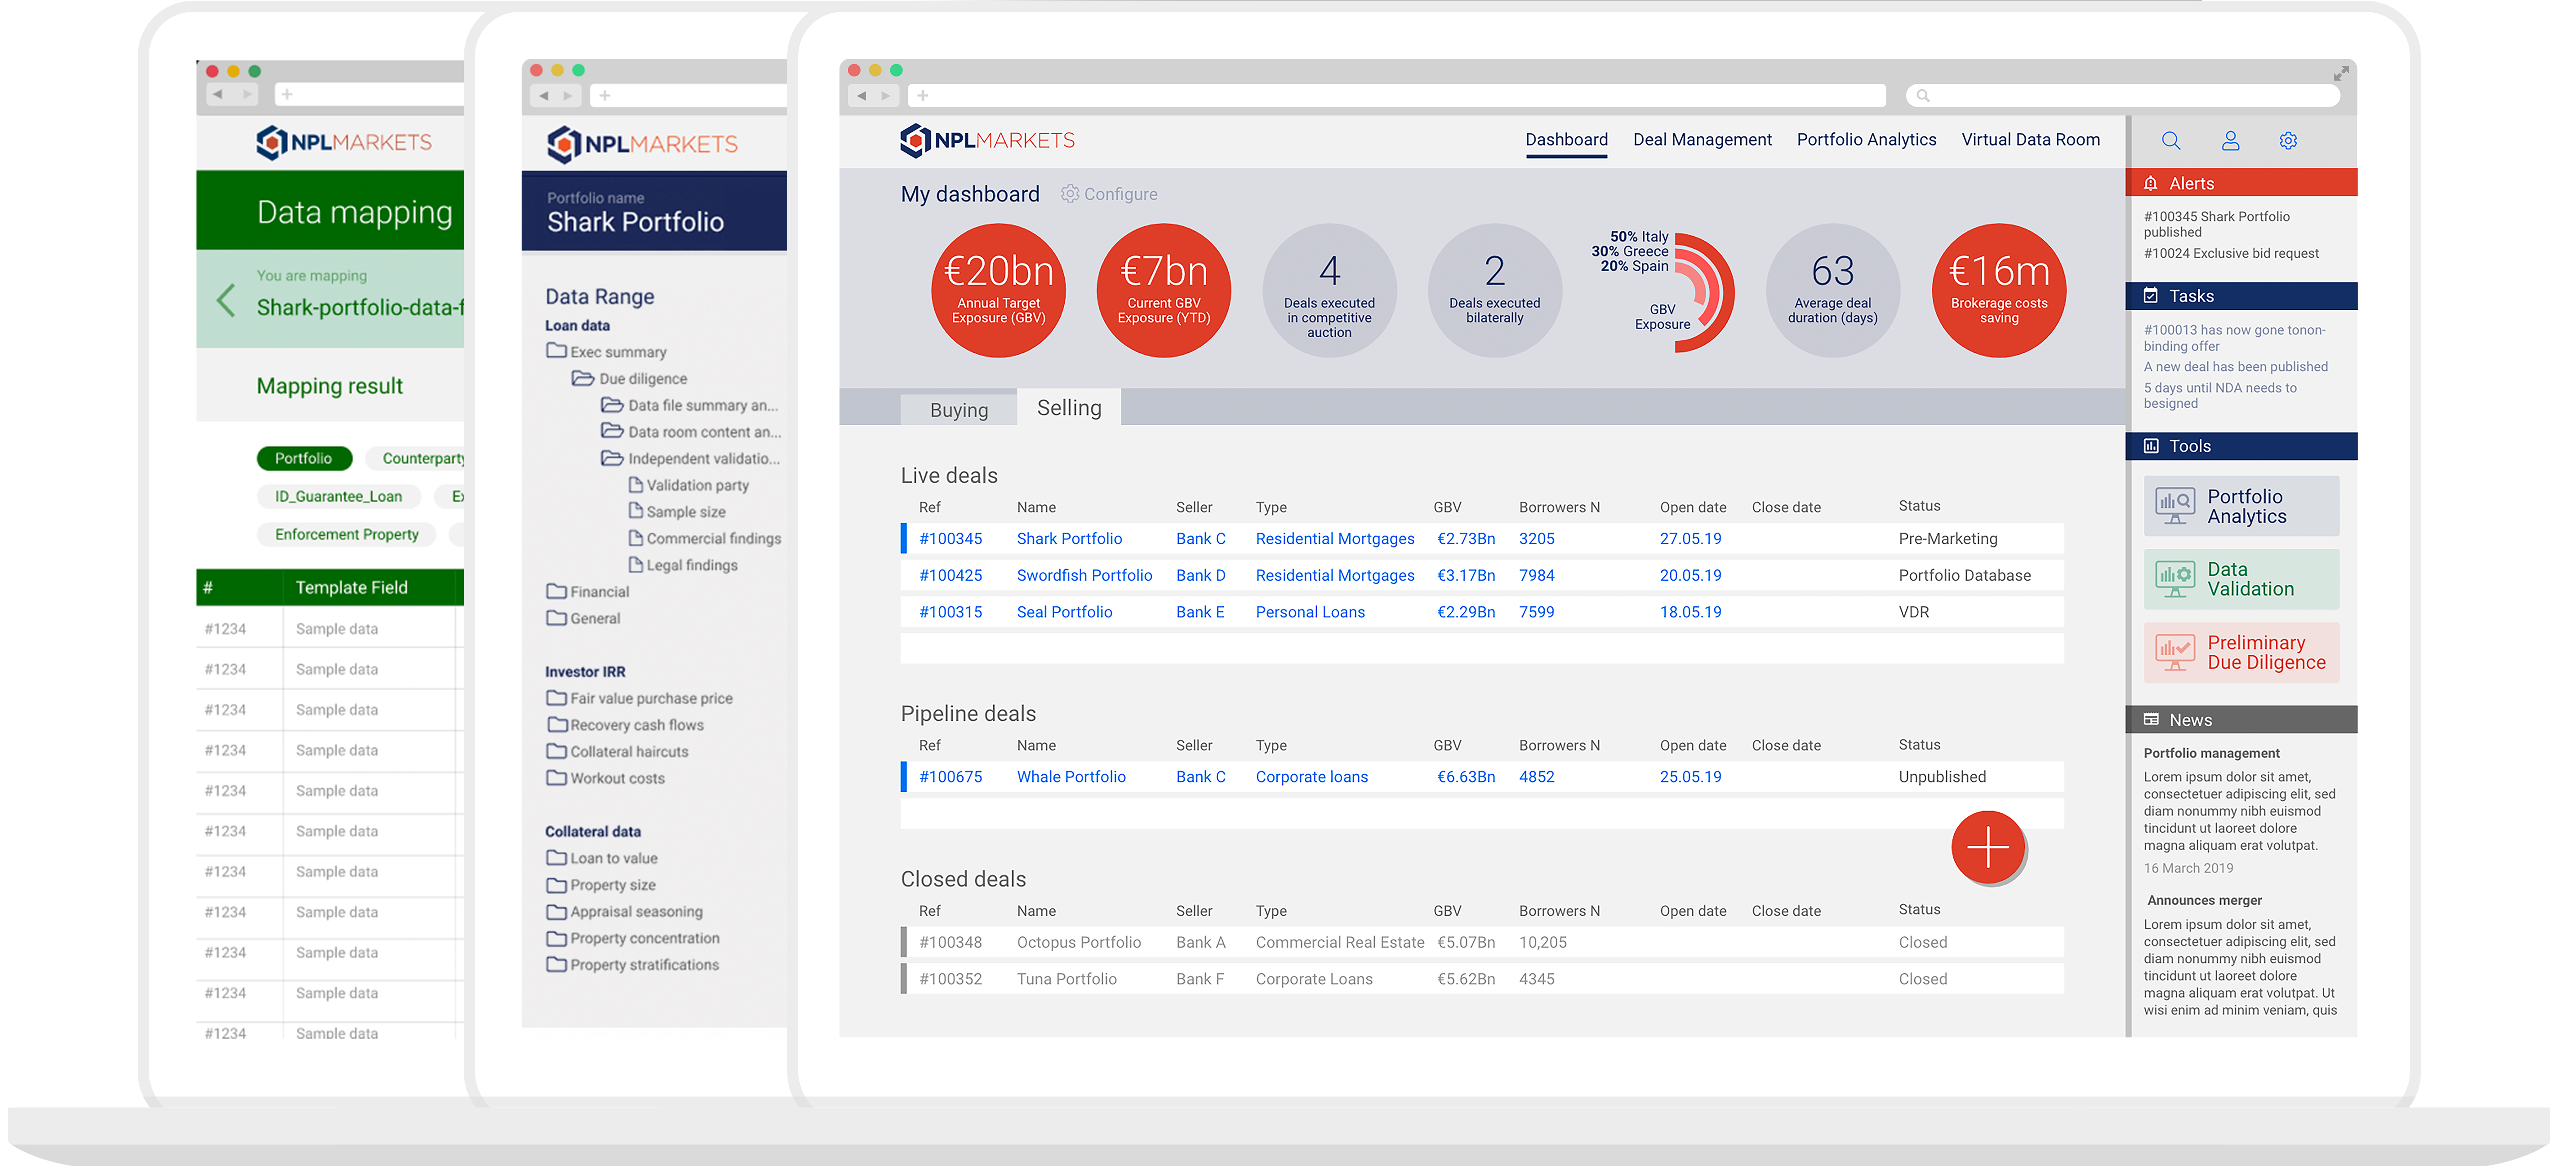This screenshot has height=1166, width=2550.
Task: Click back arrow in Shark Portfolio browser toolbar
Action: coord(544,96)
